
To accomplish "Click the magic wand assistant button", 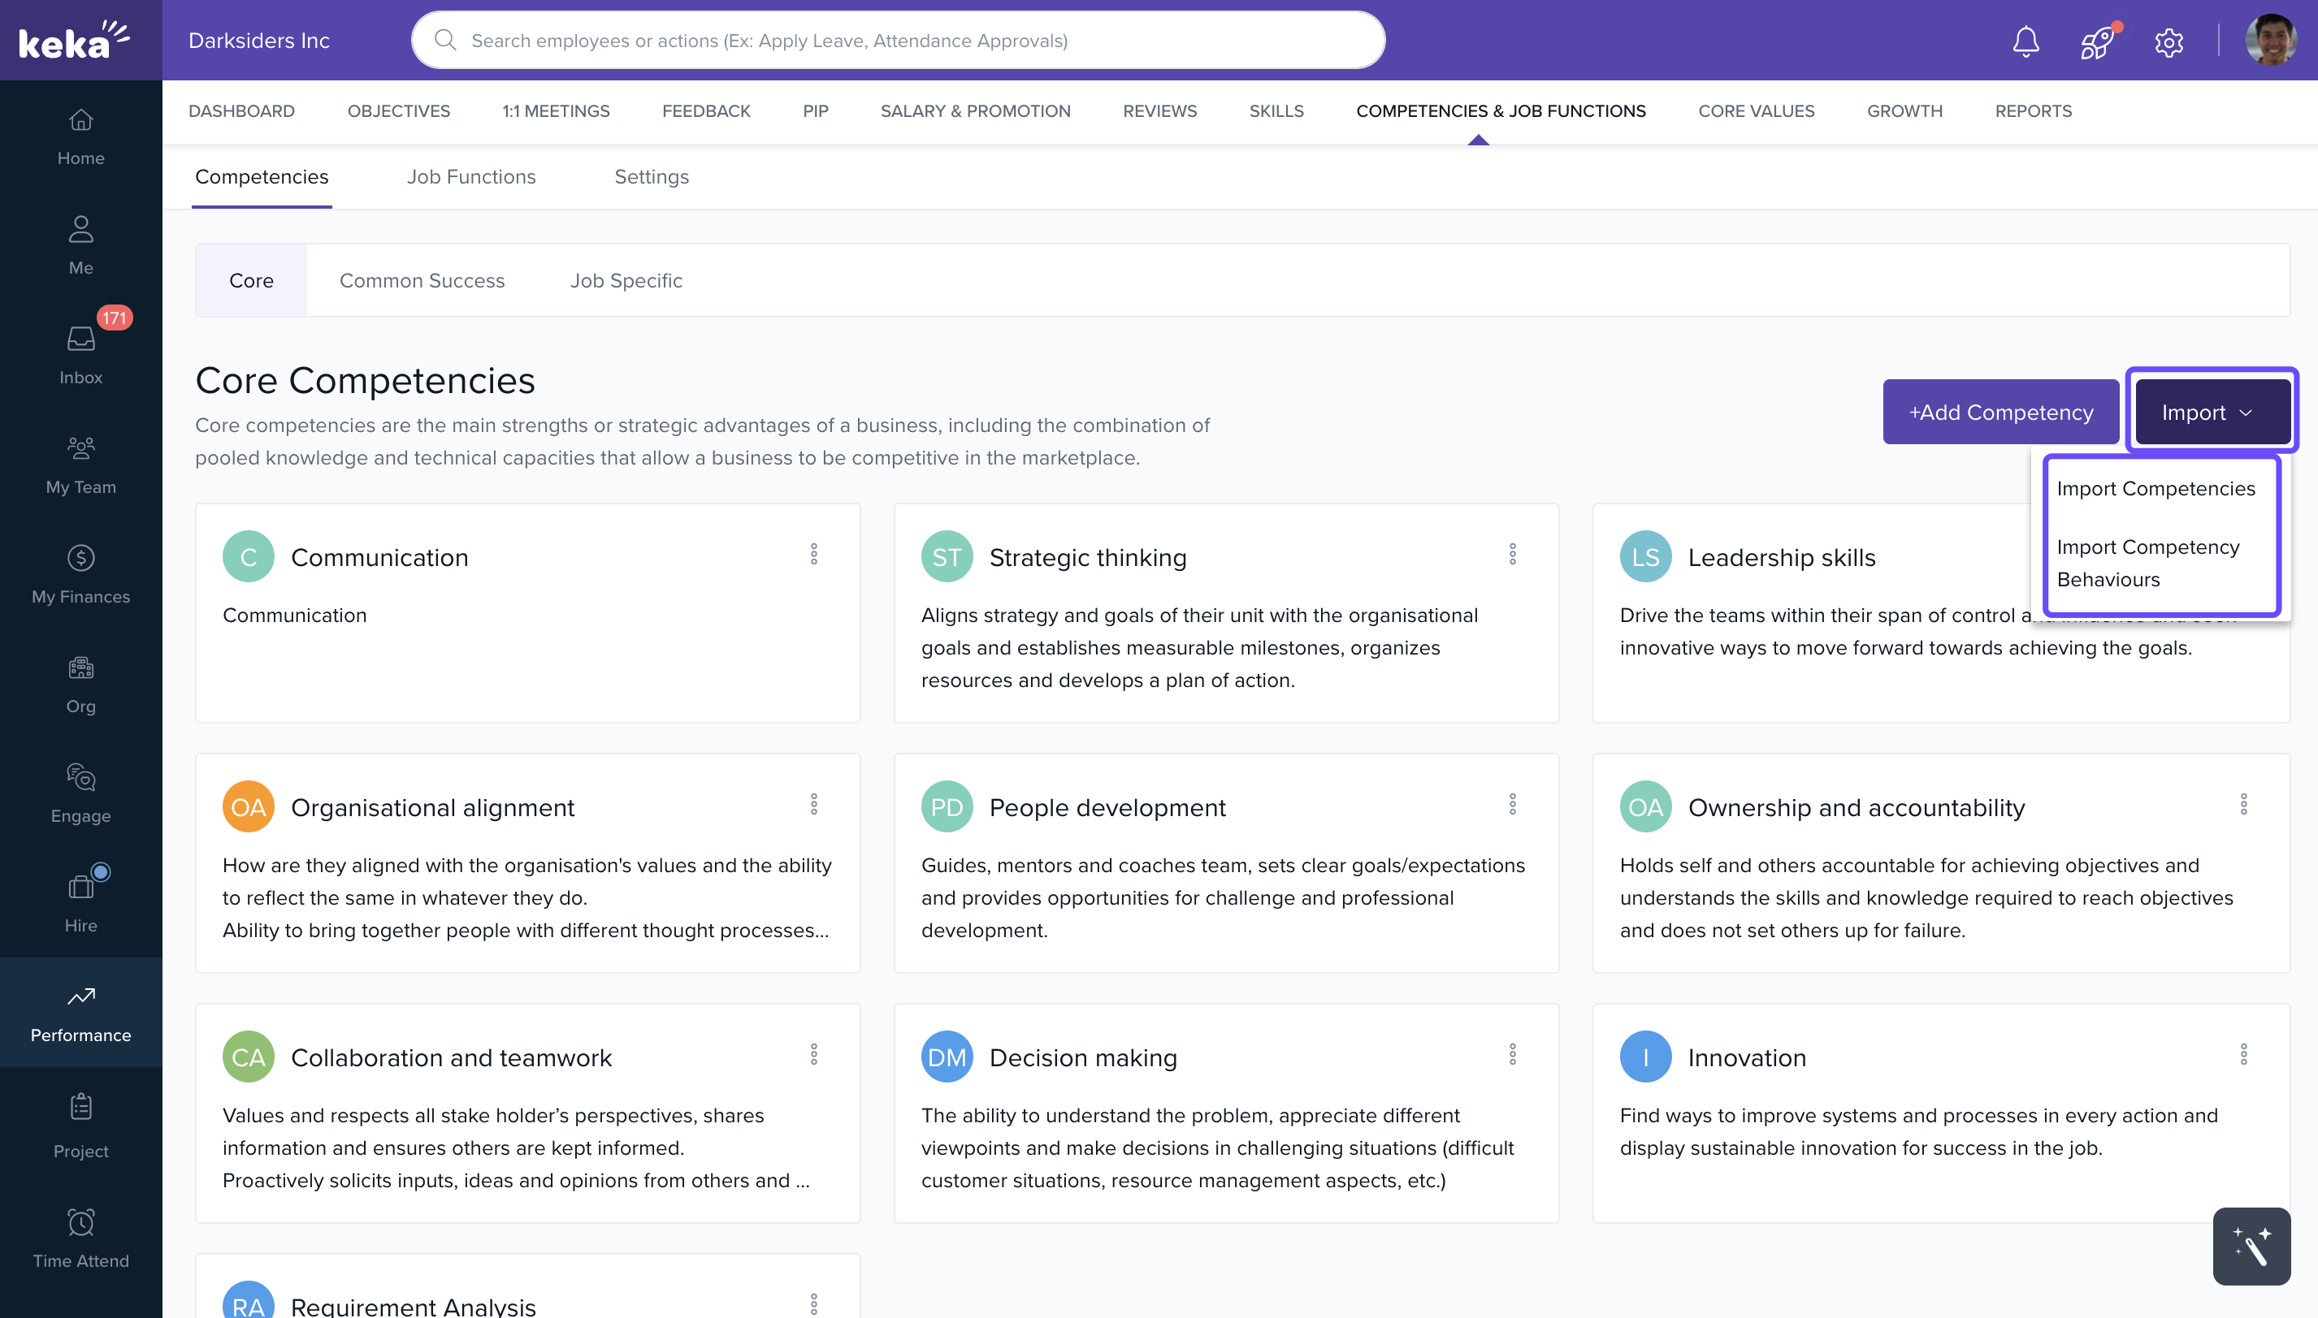I will click(2251, 1246).
